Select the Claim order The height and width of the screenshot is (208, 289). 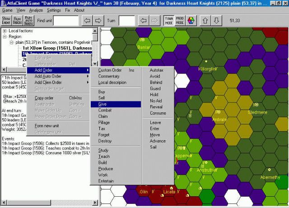click(x=116, y=116)
